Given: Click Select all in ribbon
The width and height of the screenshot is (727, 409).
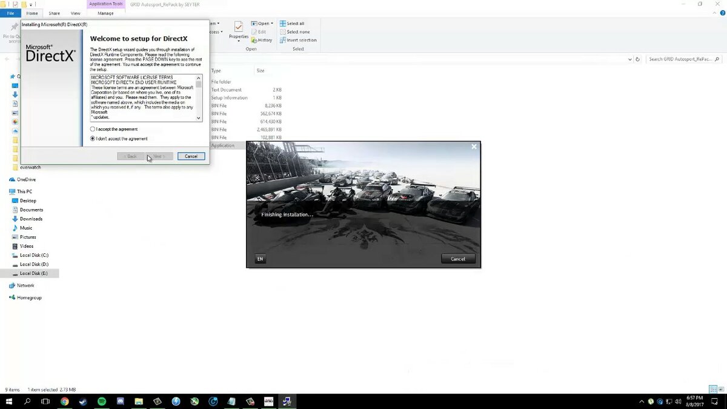Looking at the screenshot, I should click(292, 24).
